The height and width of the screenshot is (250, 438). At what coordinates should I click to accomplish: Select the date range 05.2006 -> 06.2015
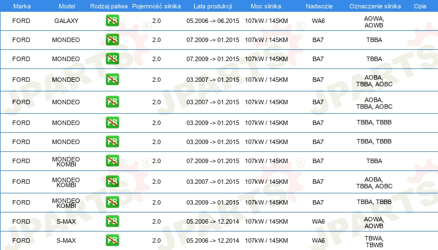[213, 21]
